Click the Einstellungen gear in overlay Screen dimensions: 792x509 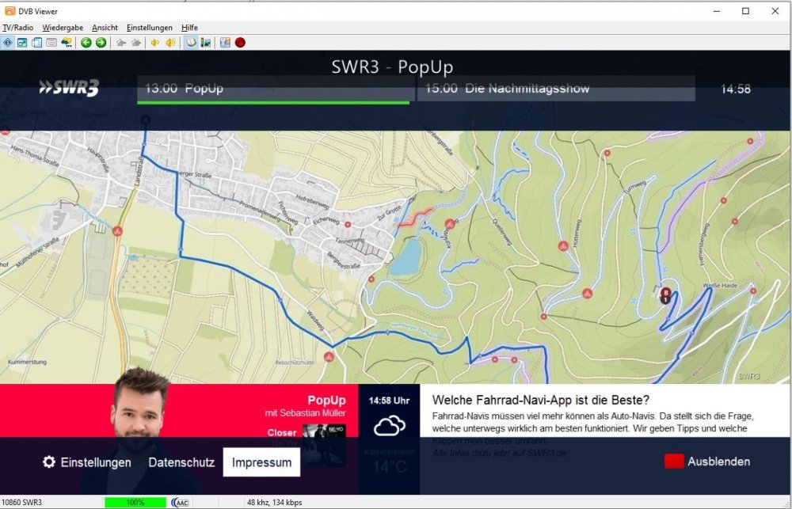(x=87, y=462)
